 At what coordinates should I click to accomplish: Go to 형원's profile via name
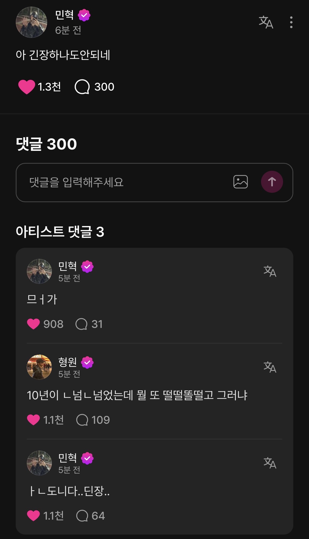click(68, 362)
